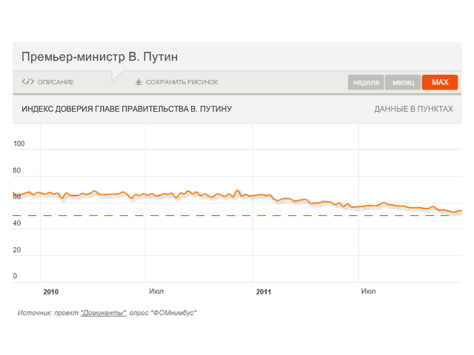Click the 100 value on the Y axis
The image size is (474, 355).
point(19,143)
